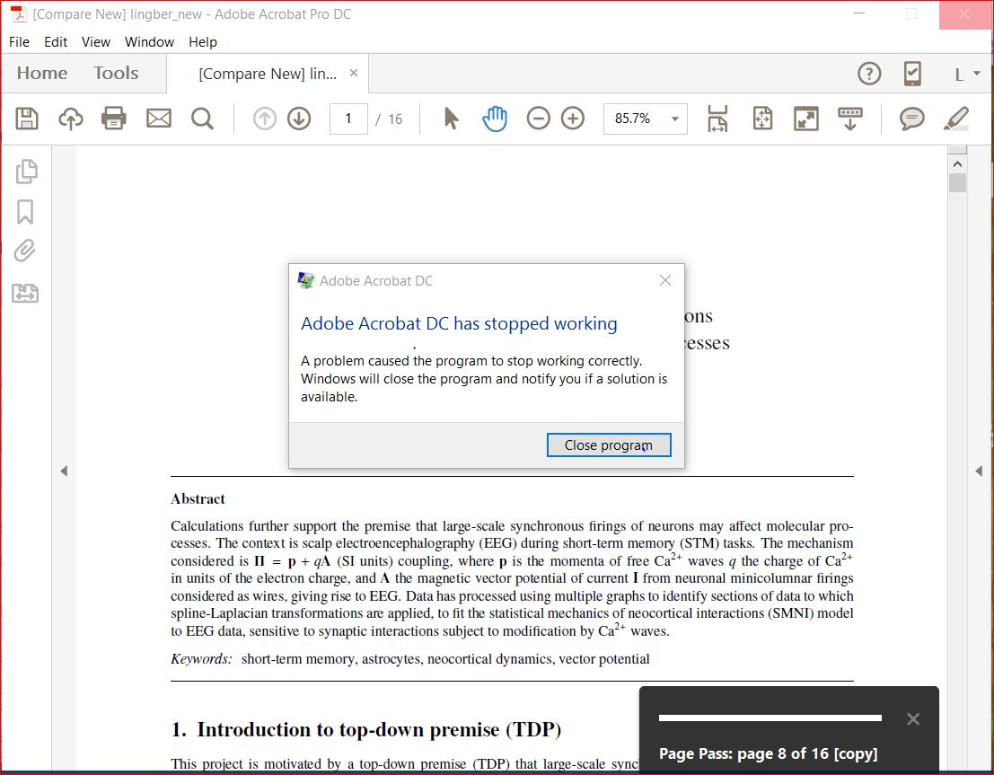Open the Attachments paperclip panel
This screenshot has height=775, width=994.
pos(25,251)
